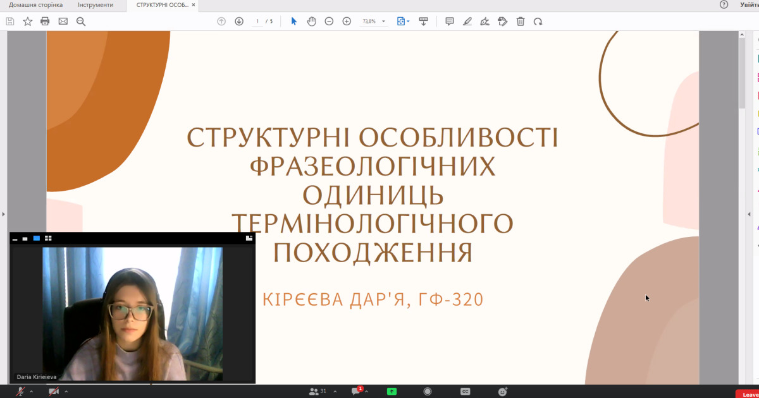Screen dimensions: 759x398
Task: Open Zoom reactions smiley icon
Action: pos(503,392)
